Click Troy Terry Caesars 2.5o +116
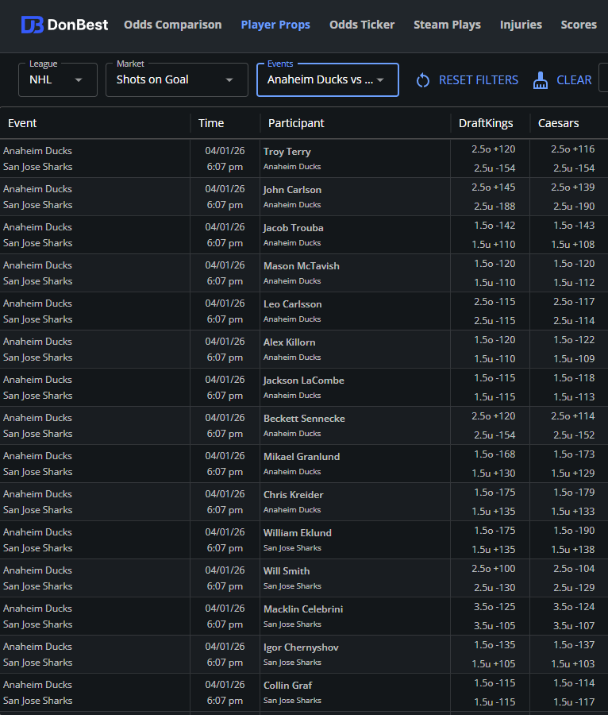Viewport: 608px width, 715px height. [572, 149]
